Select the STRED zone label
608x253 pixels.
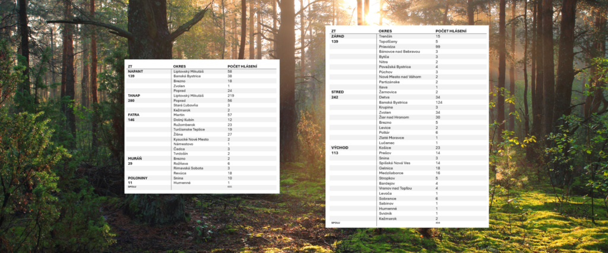click(x=337, y=92)
